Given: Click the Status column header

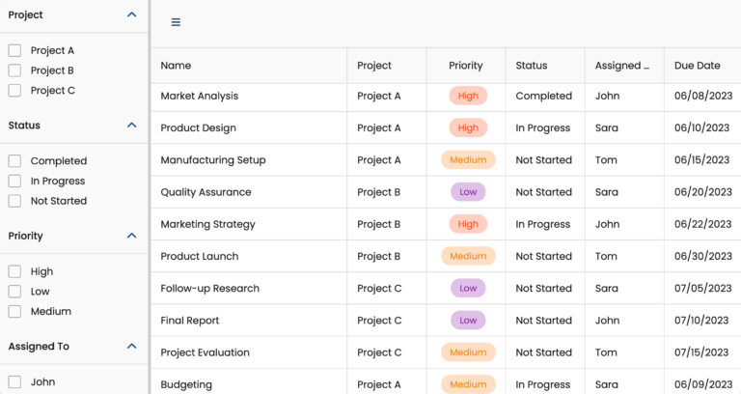Looking at the screenshot, I should point(531,66).
